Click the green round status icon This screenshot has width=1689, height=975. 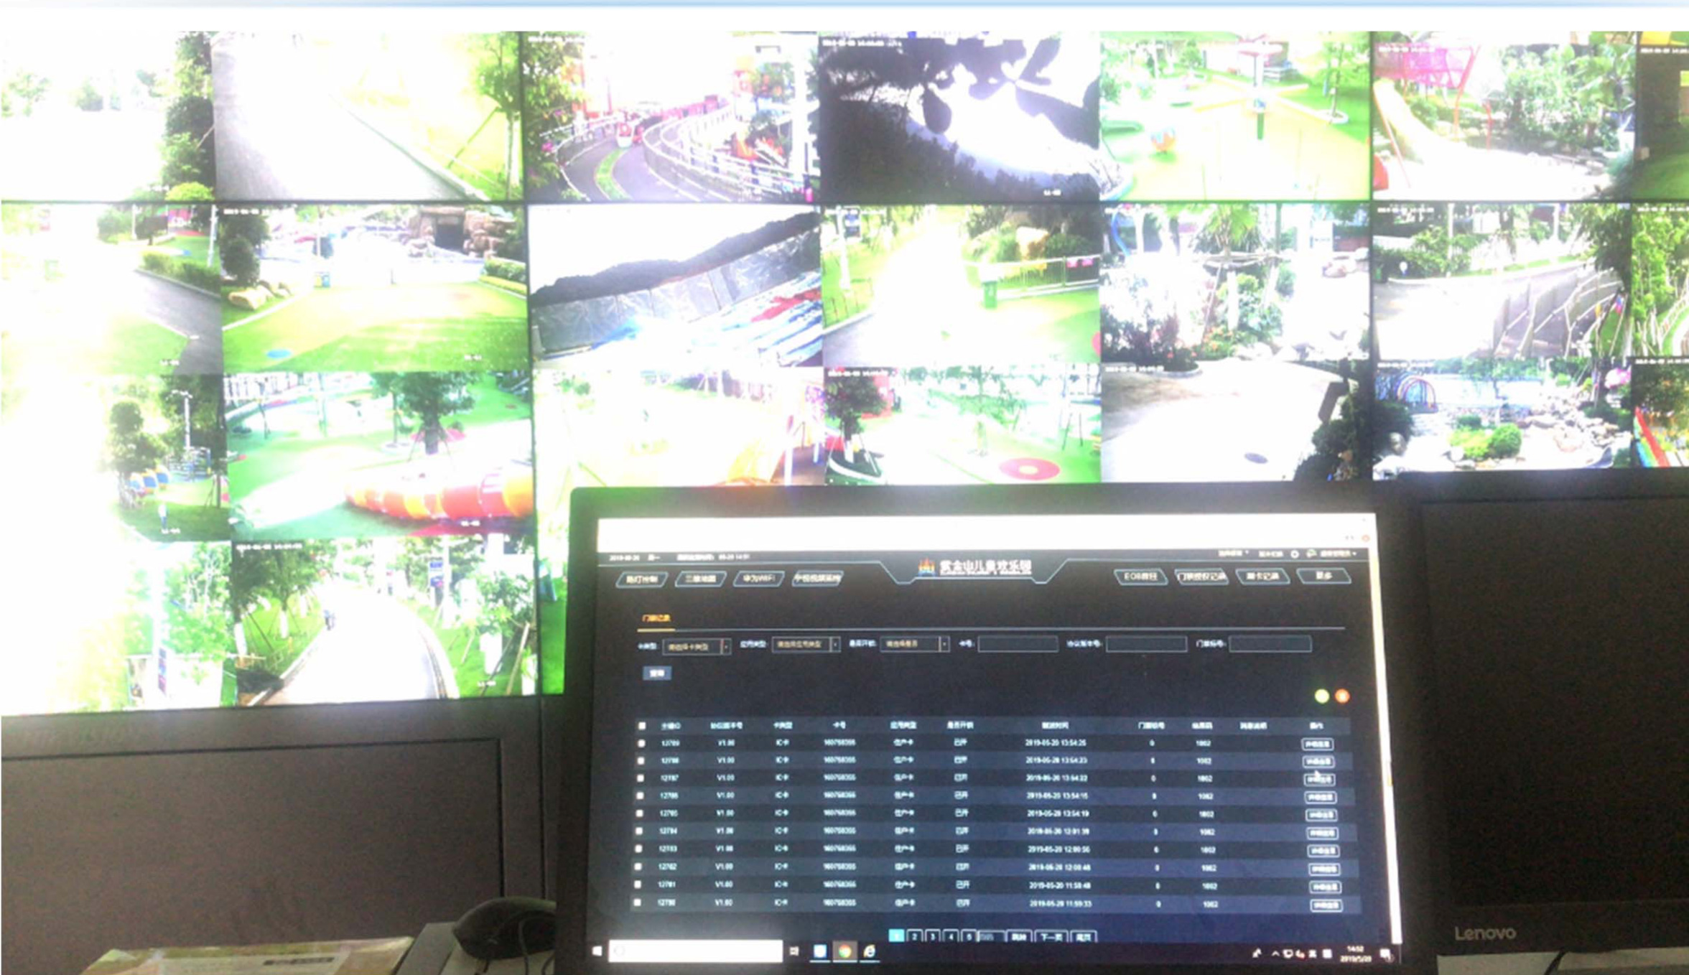(x=1321, y=696)
